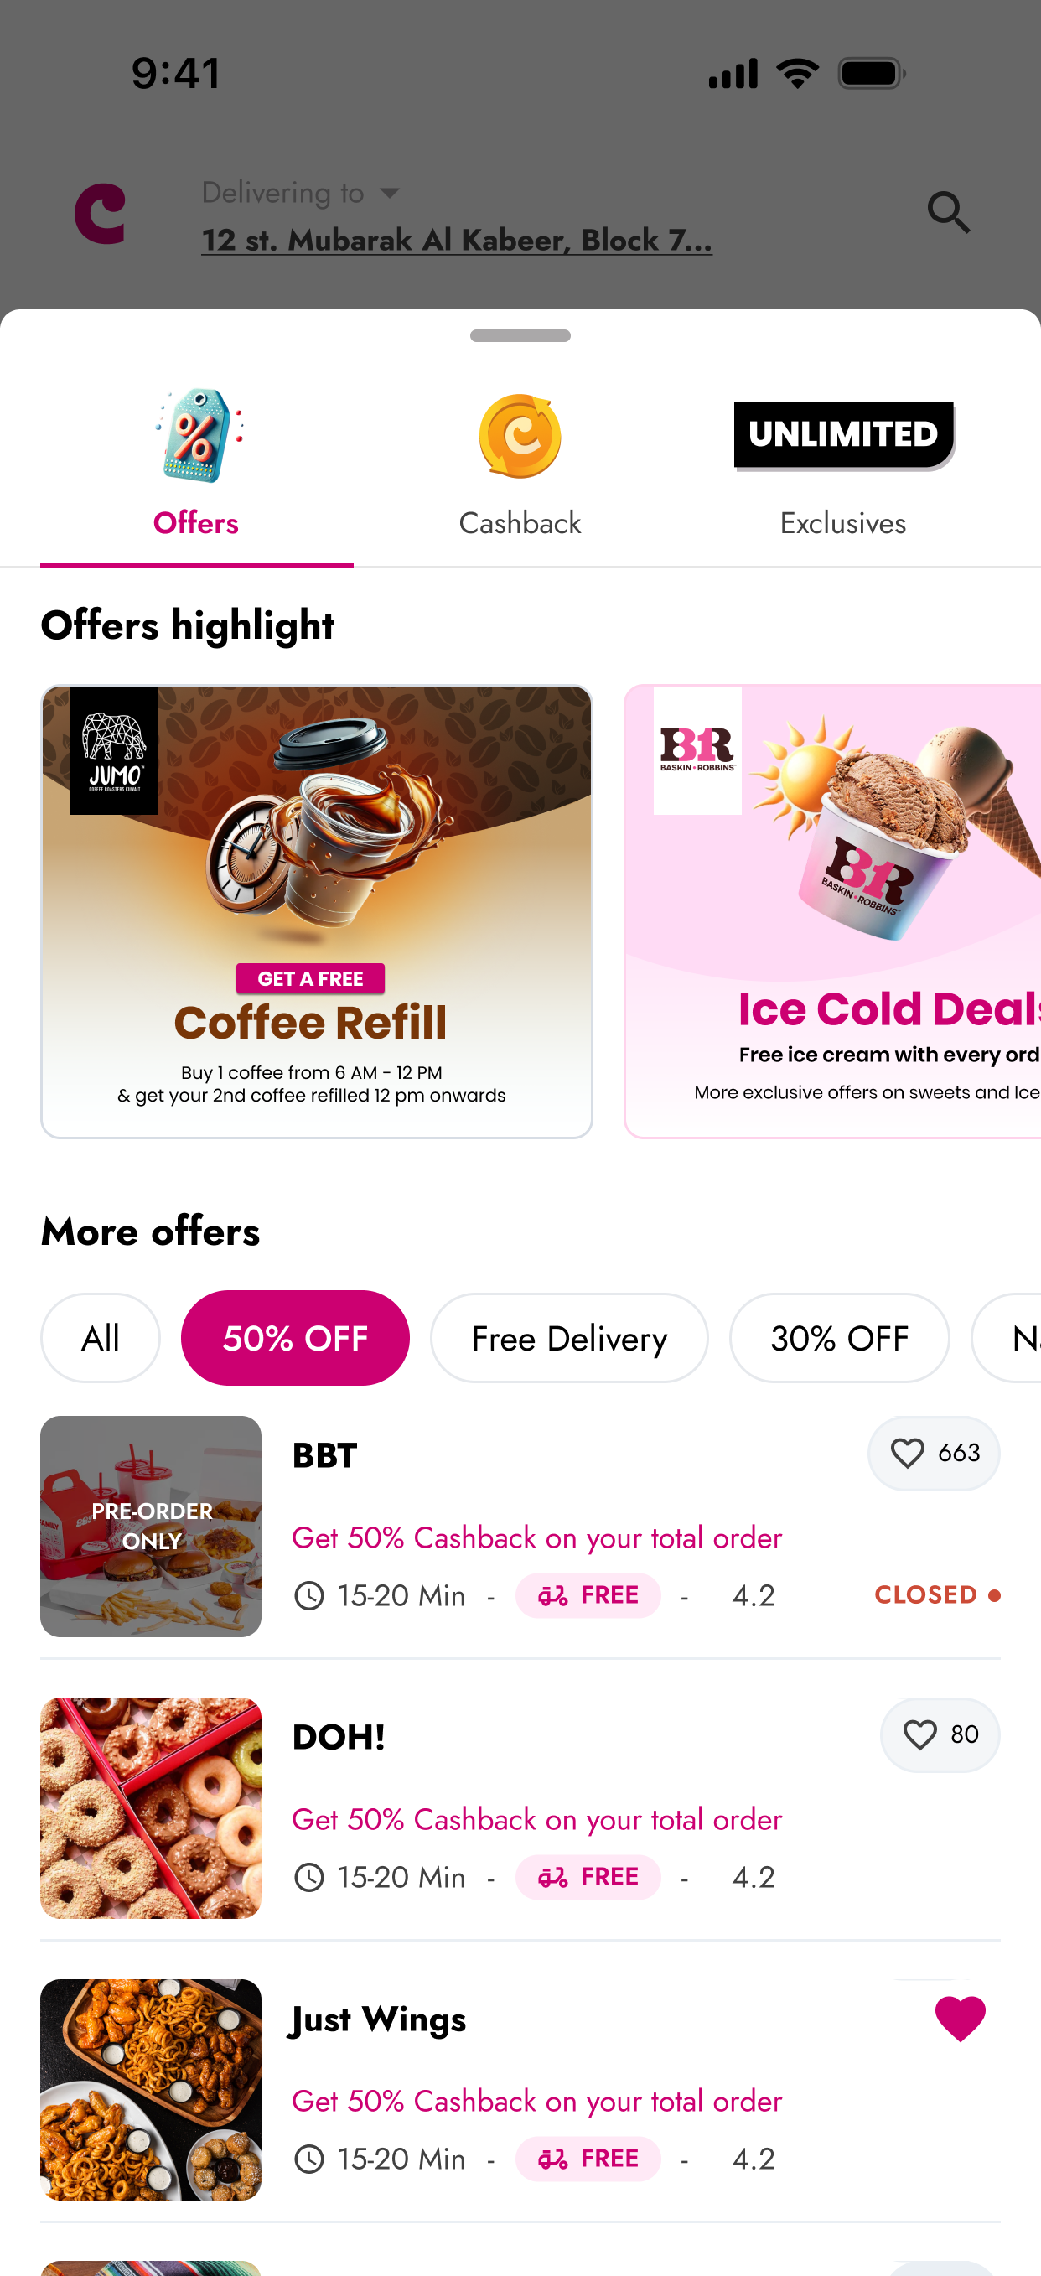The height and width of the screenshot is (2276, 1041).
Task: Favorite BBT using heart with 663
Action: tap(933, 1453)
